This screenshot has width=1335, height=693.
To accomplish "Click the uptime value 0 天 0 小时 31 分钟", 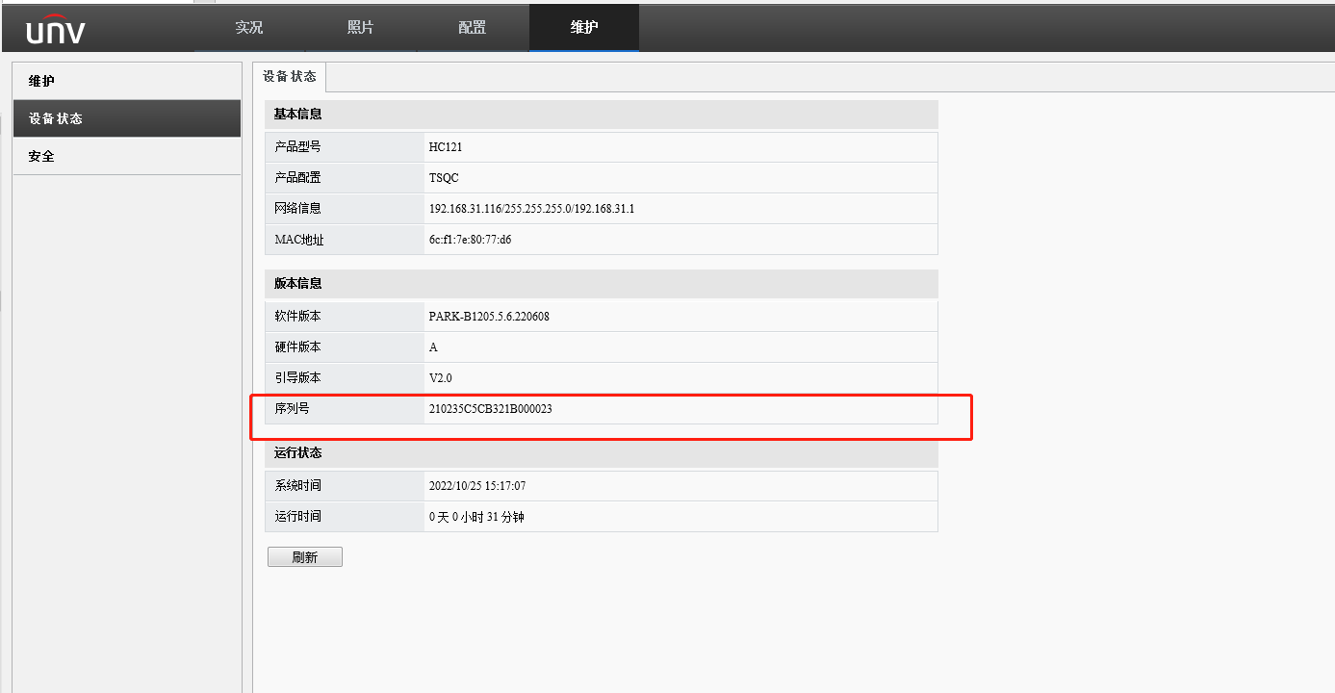I will click(476, 518).
